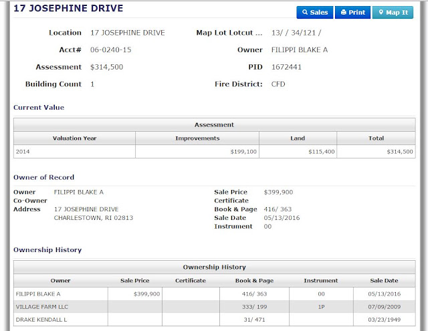This screenshot has width=428, height=331.
Task: Click the magnifier icon on Sales
Action: 305,12
